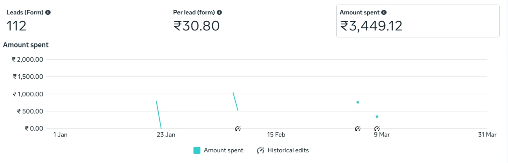Click teal Amount spent legend swatch

point(197,150)
